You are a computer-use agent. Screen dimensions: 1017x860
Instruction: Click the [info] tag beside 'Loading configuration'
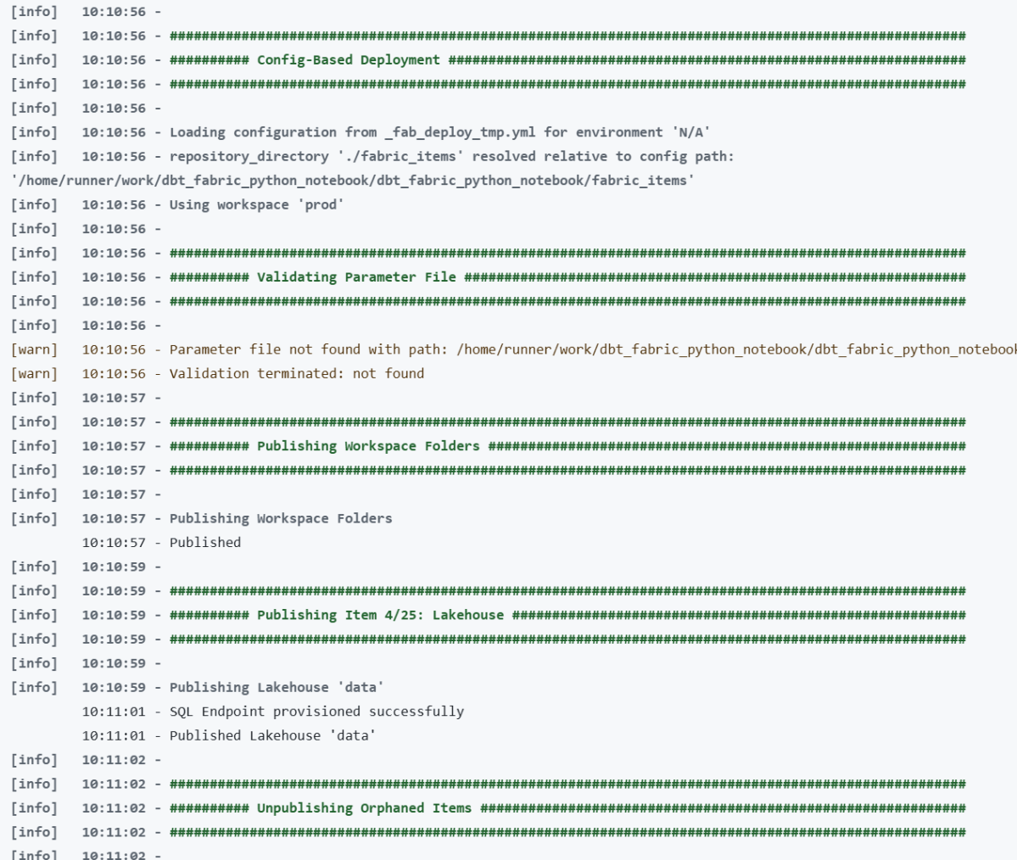(x=34, y=132)
